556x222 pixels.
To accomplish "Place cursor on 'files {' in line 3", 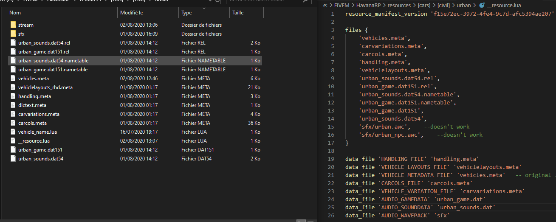I will (357, 30).
